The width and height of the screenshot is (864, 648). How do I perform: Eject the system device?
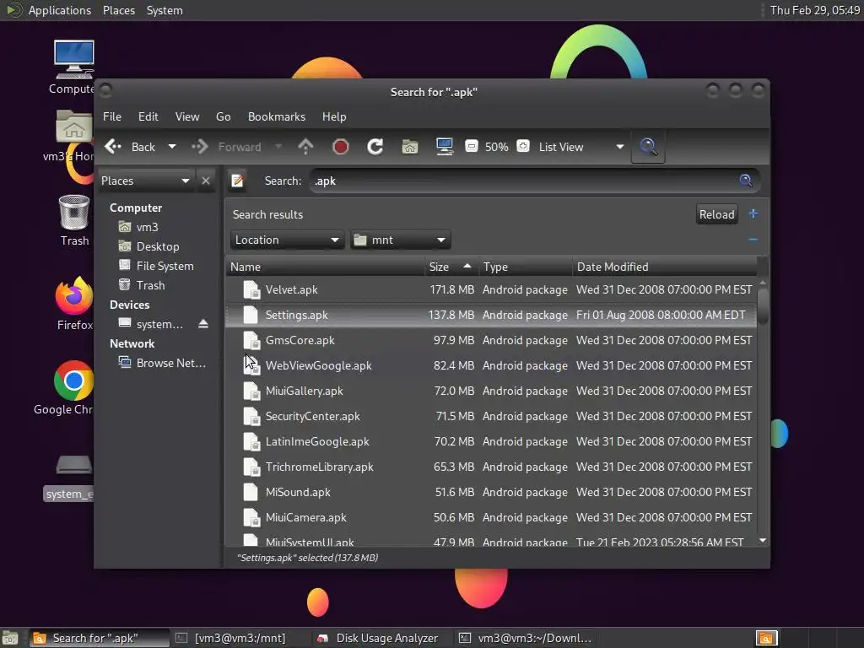coord(203,324)
